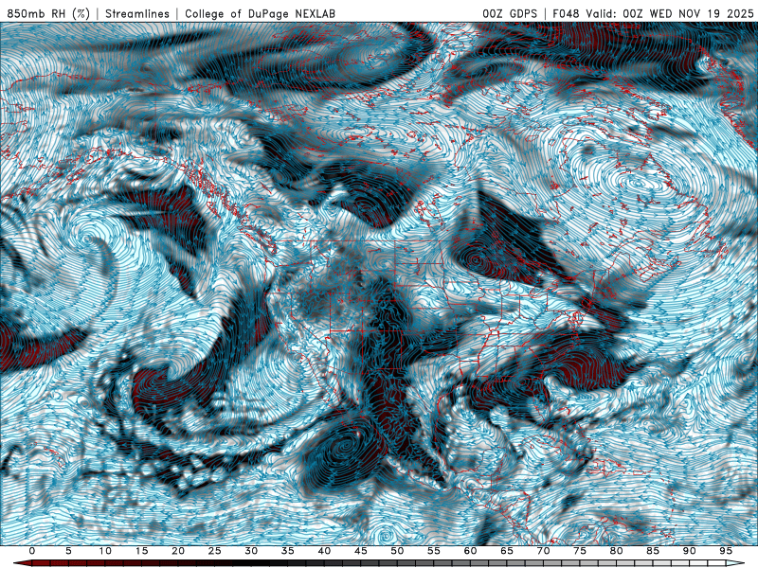
Task: Click the 0 label on the color scale
Action: pos(32,551)
